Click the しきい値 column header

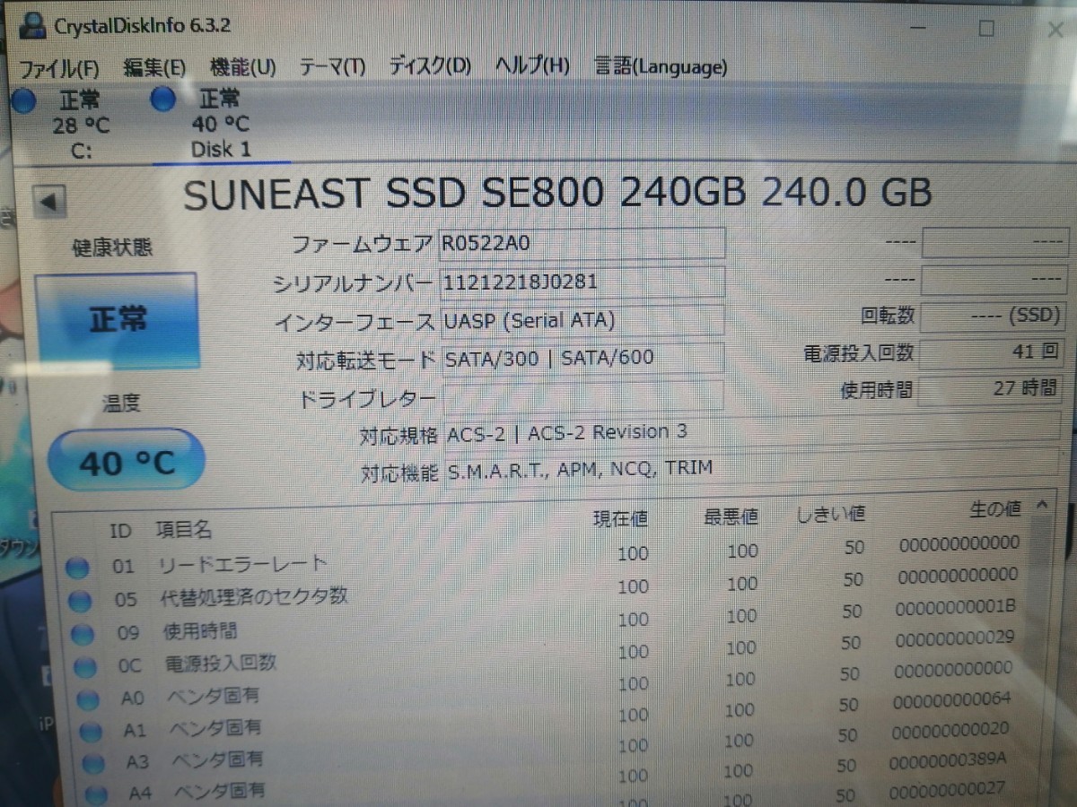click(830, 514)
